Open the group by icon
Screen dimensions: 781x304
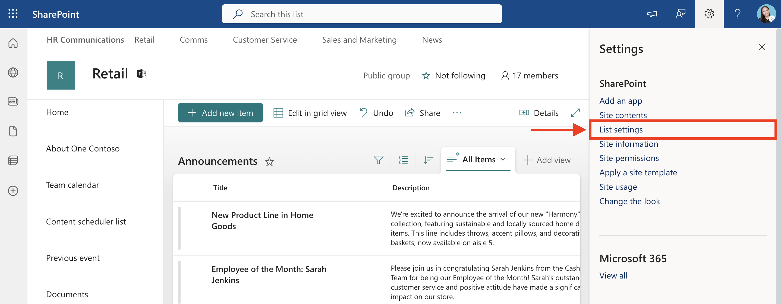click(x=403, y=160)
